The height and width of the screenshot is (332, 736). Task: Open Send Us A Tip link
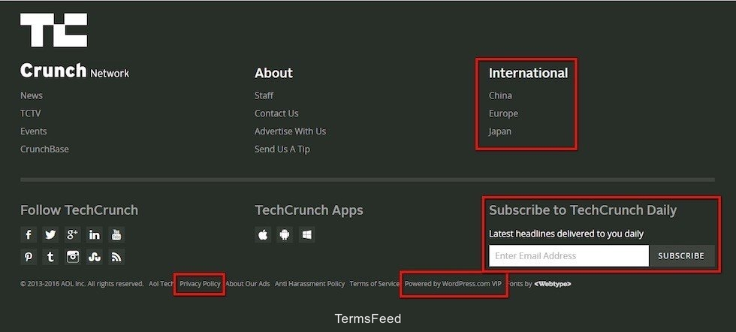pos(282,149)
